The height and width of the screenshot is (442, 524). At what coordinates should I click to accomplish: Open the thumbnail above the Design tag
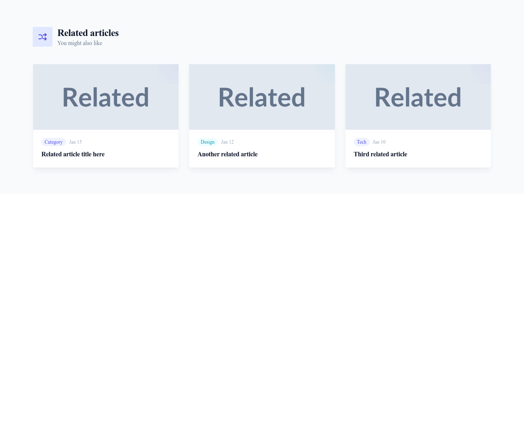(x=262, y=97)
